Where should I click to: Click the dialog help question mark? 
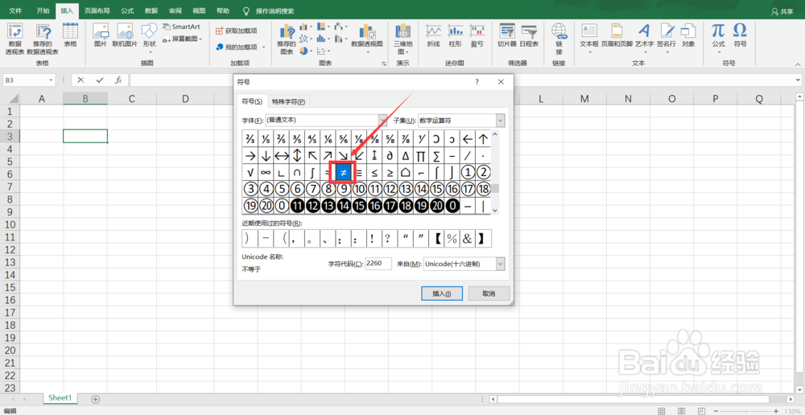(477, 81)
